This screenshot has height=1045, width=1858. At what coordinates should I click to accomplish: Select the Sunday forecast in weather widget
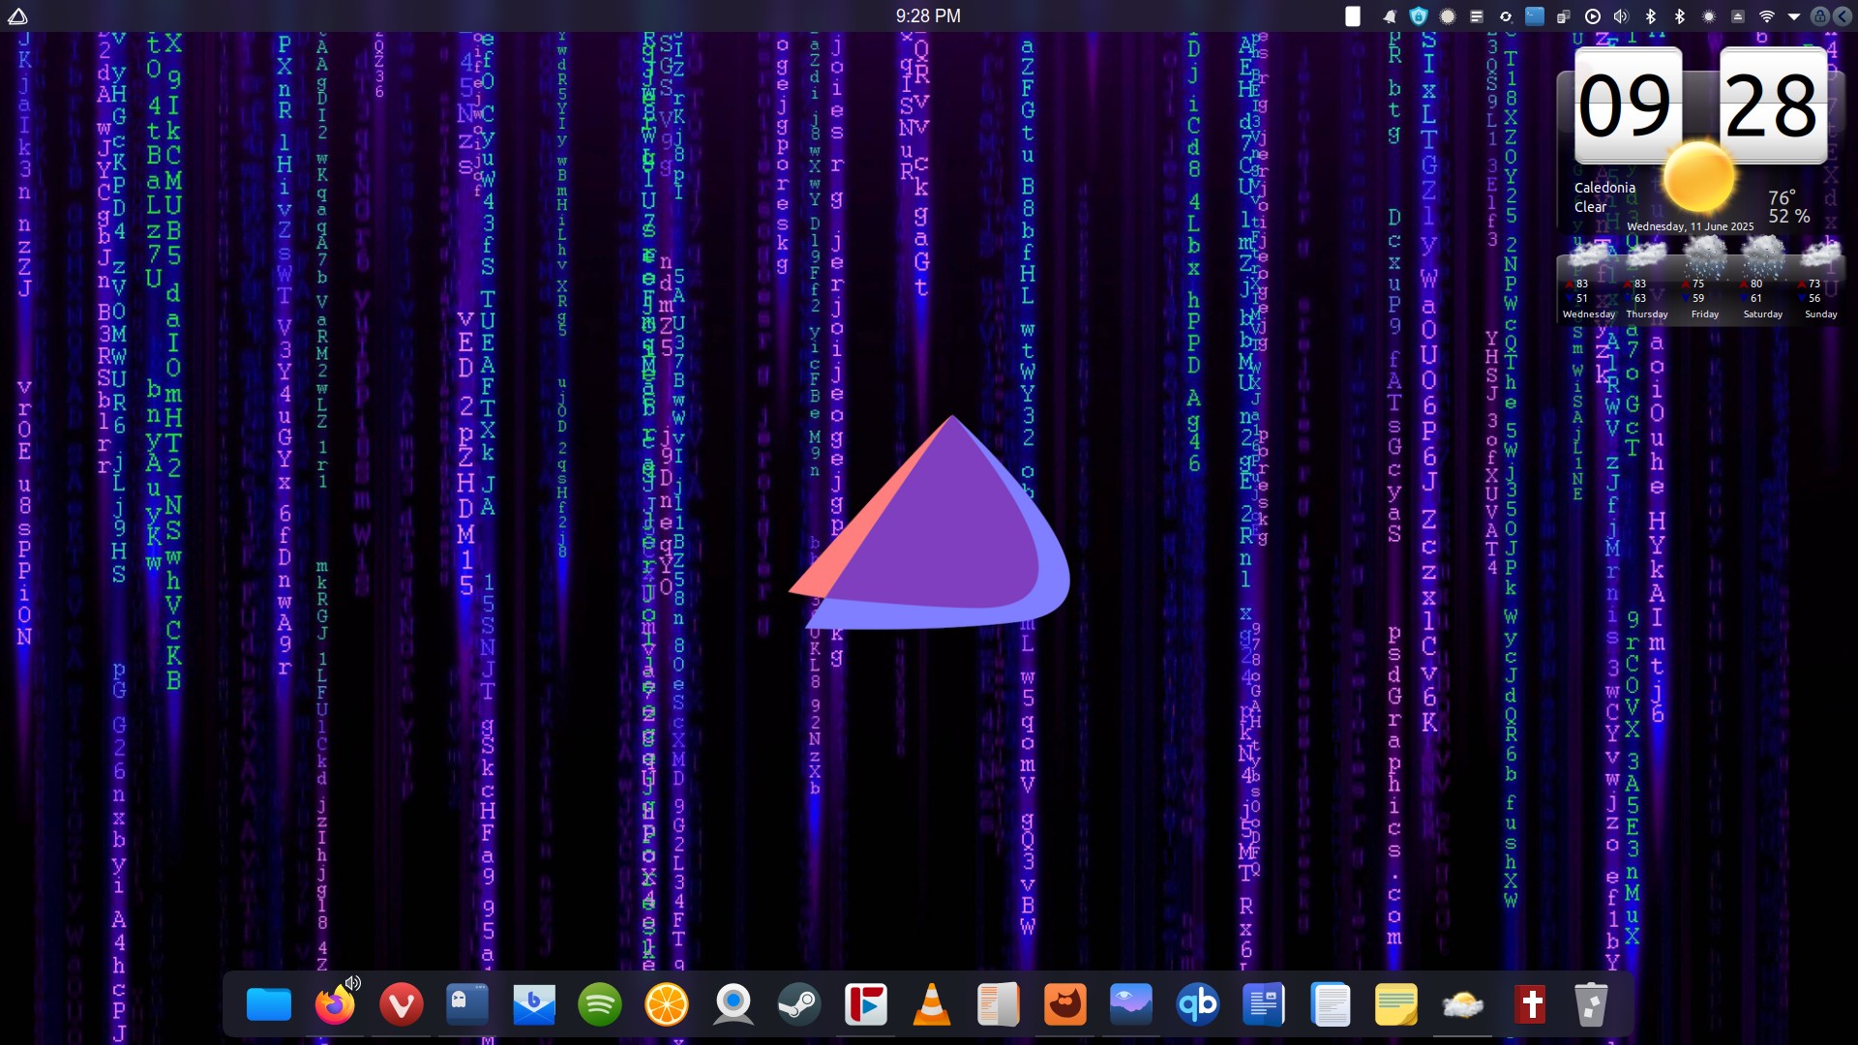point(1820,281)
